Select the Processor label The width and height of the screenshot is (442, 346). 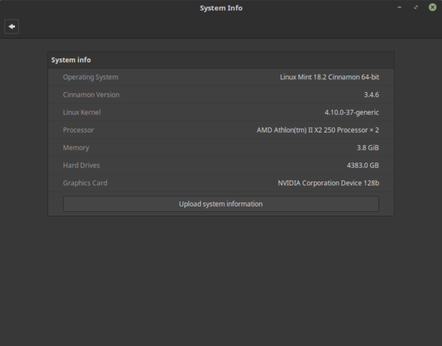tap(79, 130)
